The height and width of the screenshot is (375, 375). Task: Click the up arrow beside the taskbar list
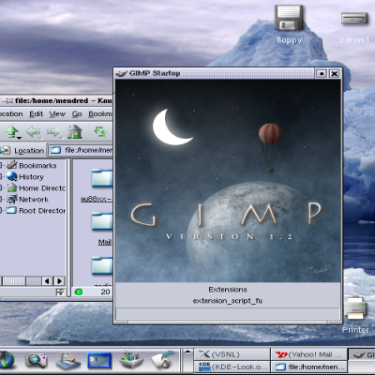click(187, 352)
